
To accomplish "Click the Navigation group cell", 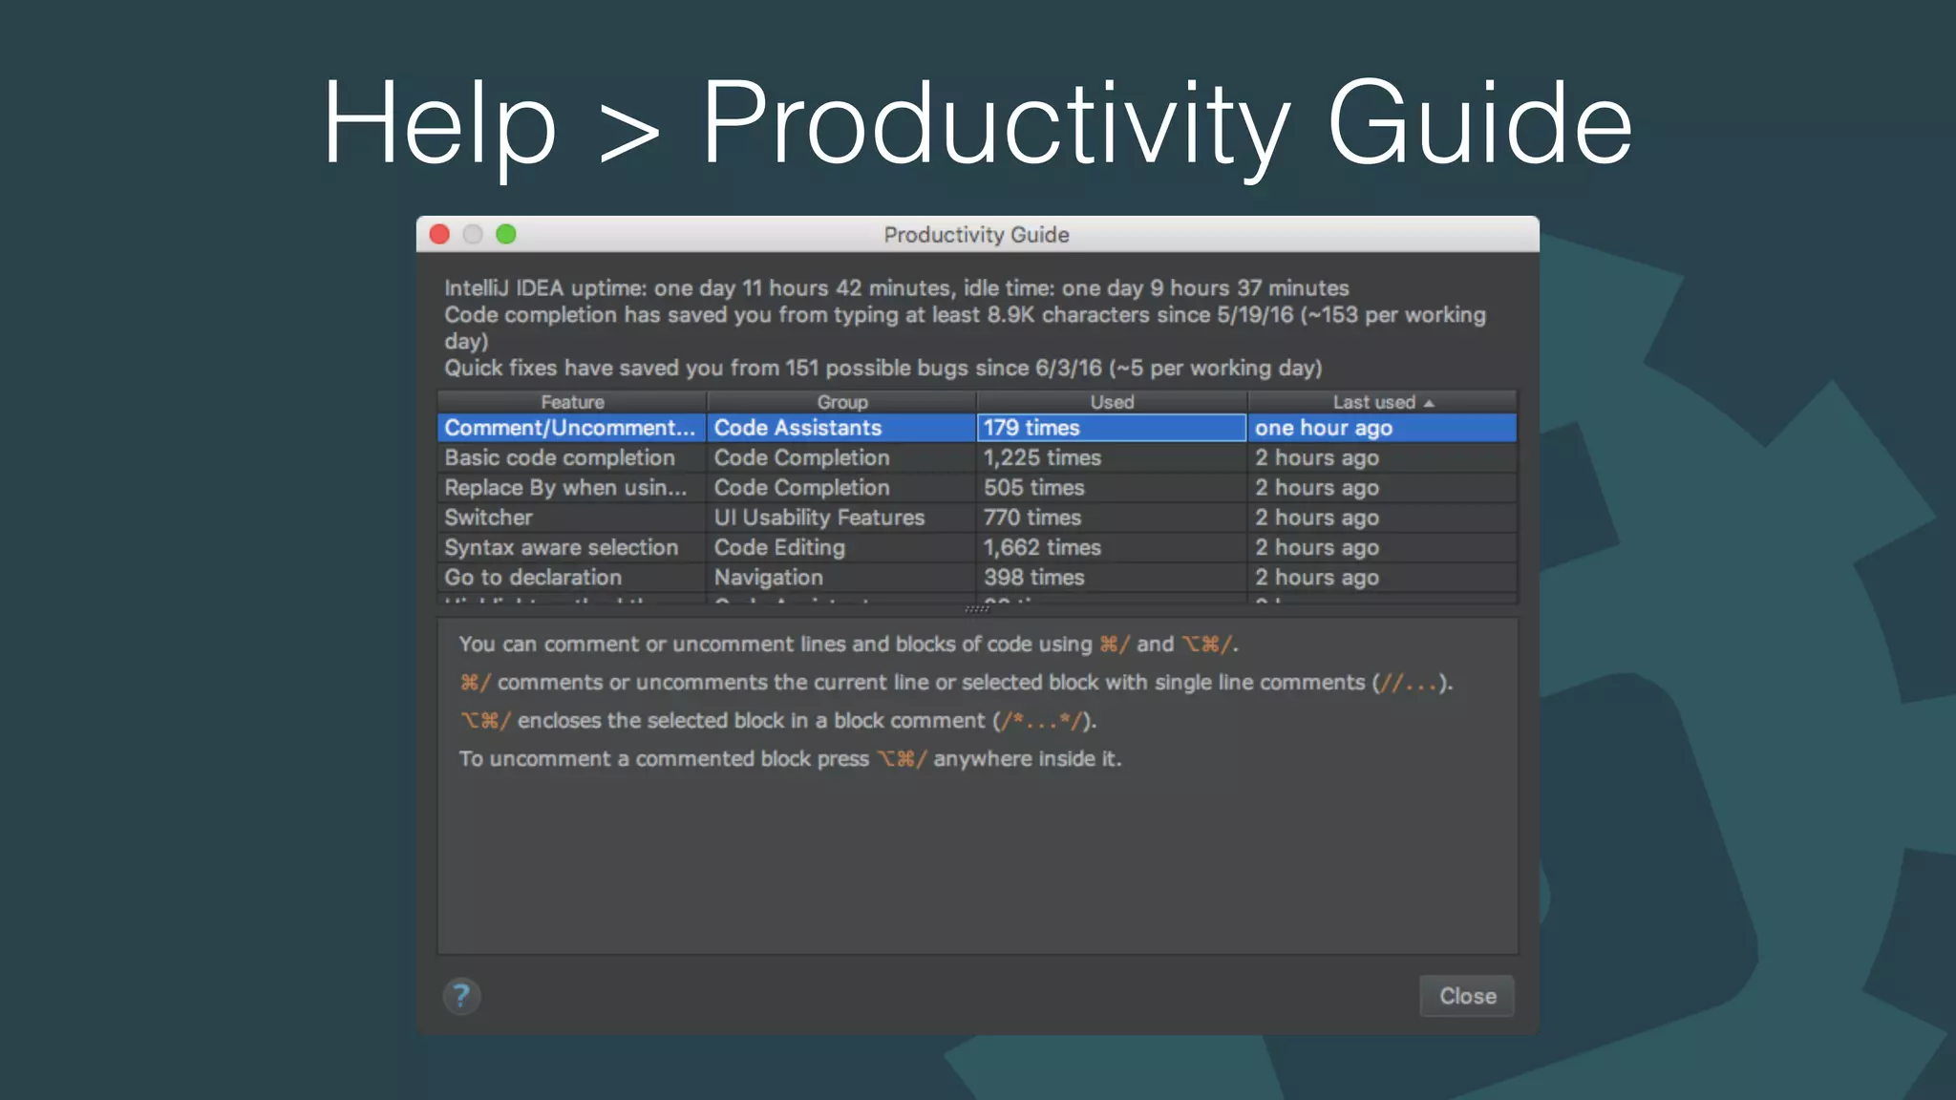I will (841, 577).
